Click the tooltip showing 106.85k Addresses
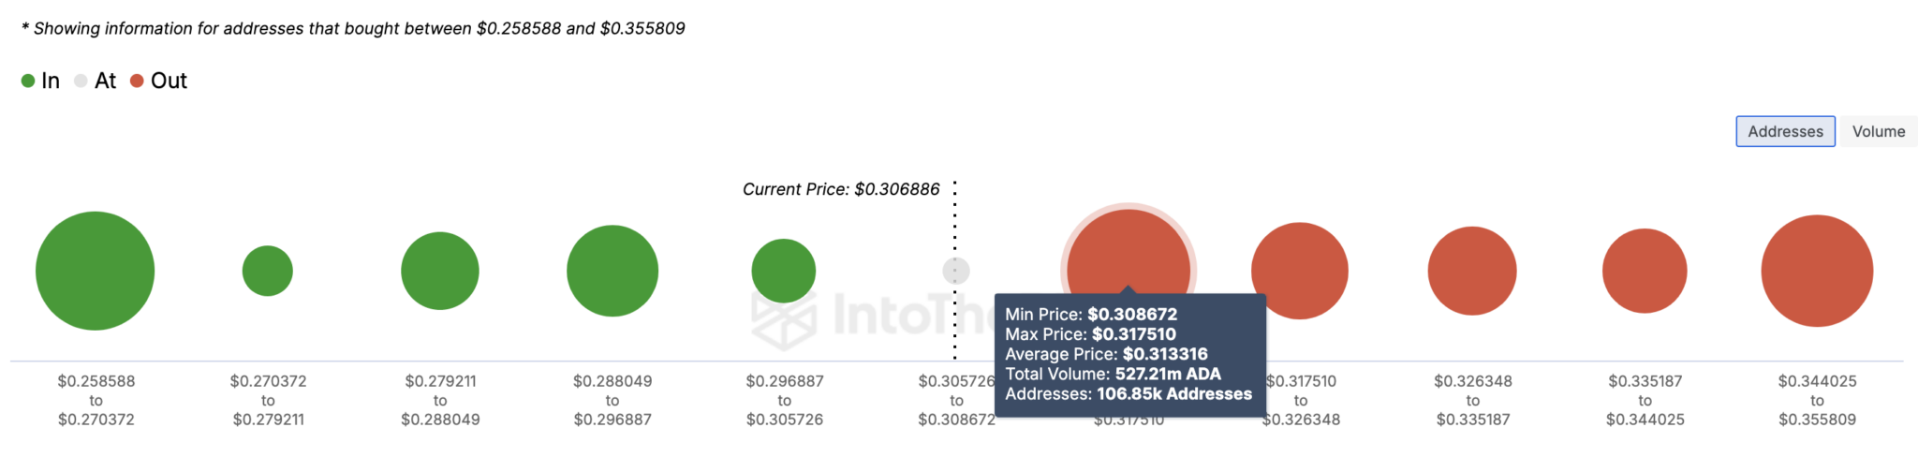The height and width of the screenshot is (457, 1918). click(1130, 355)
